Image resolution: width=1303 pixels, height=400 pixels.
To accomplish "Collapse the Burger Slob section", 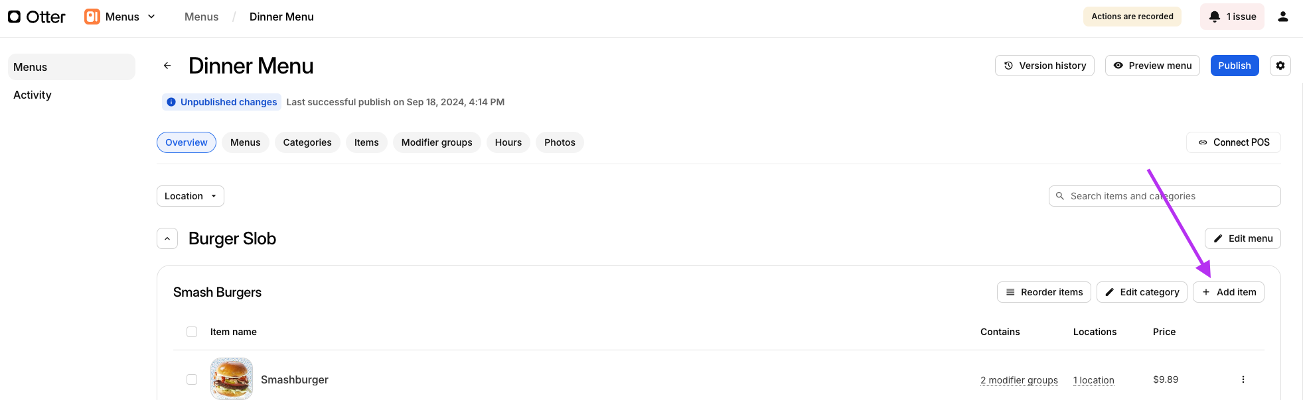I will (167, 238).
